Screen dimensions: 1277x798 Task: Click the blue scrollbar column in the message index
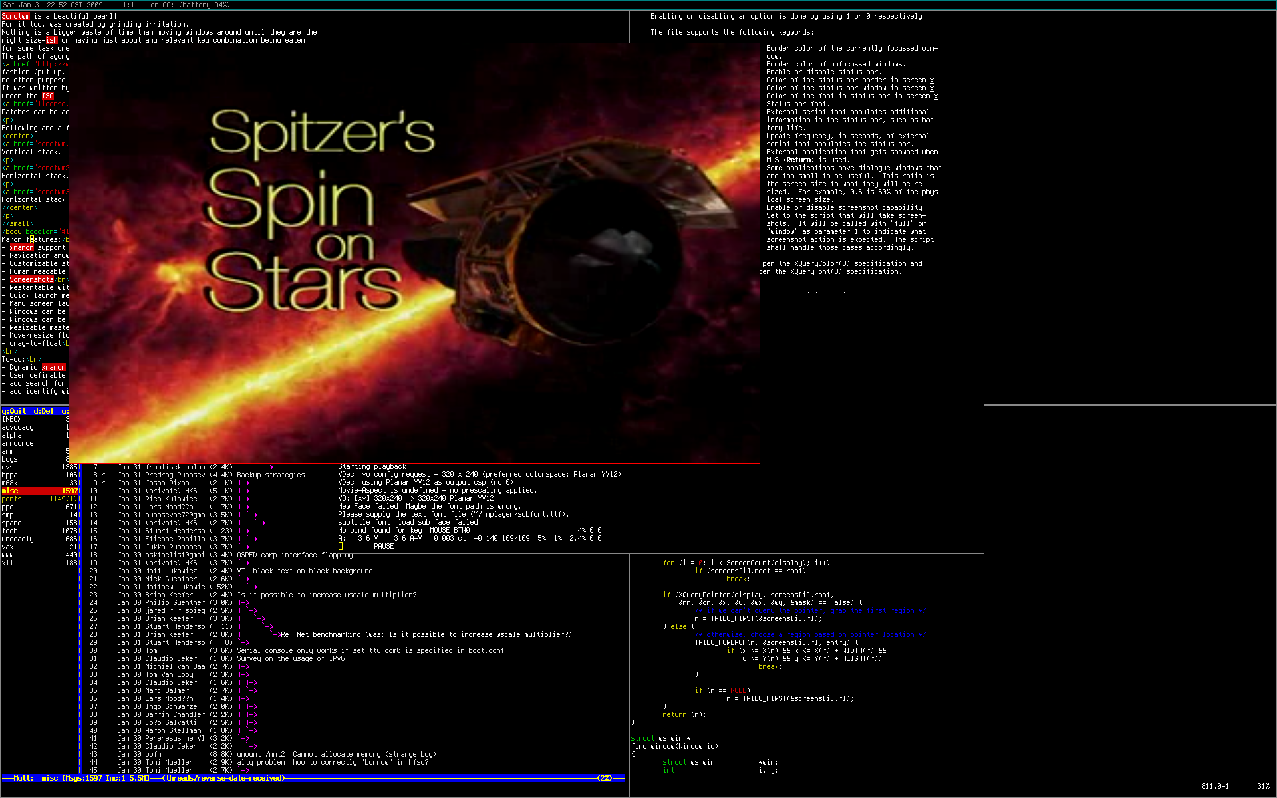80,598
